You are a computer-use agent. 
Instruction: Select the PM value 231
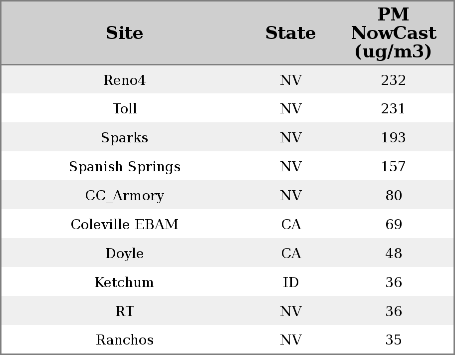pos(393,109)
